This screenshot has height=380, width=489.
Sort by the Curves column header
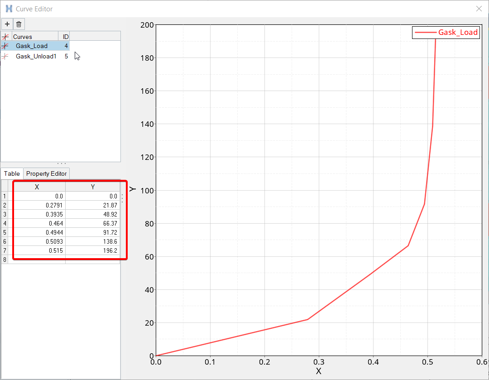tap(34, 37)
